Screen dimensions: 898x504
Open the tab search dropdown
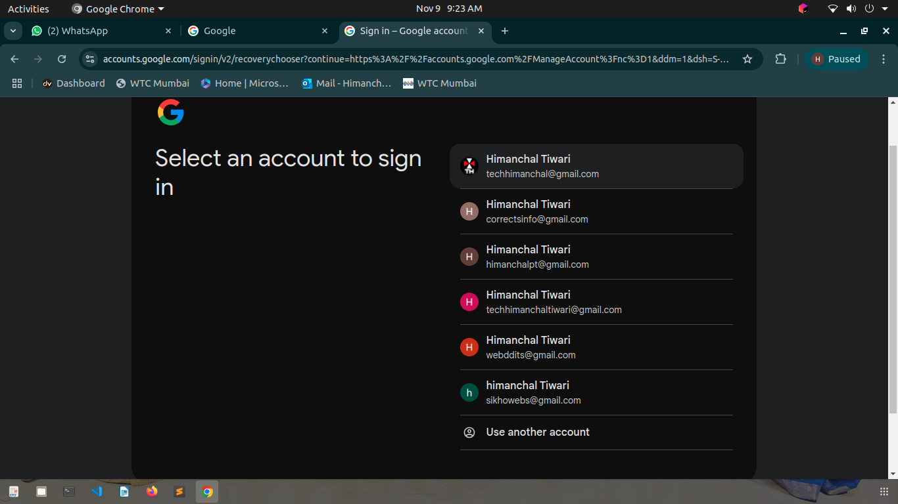[x=12, y=31]
